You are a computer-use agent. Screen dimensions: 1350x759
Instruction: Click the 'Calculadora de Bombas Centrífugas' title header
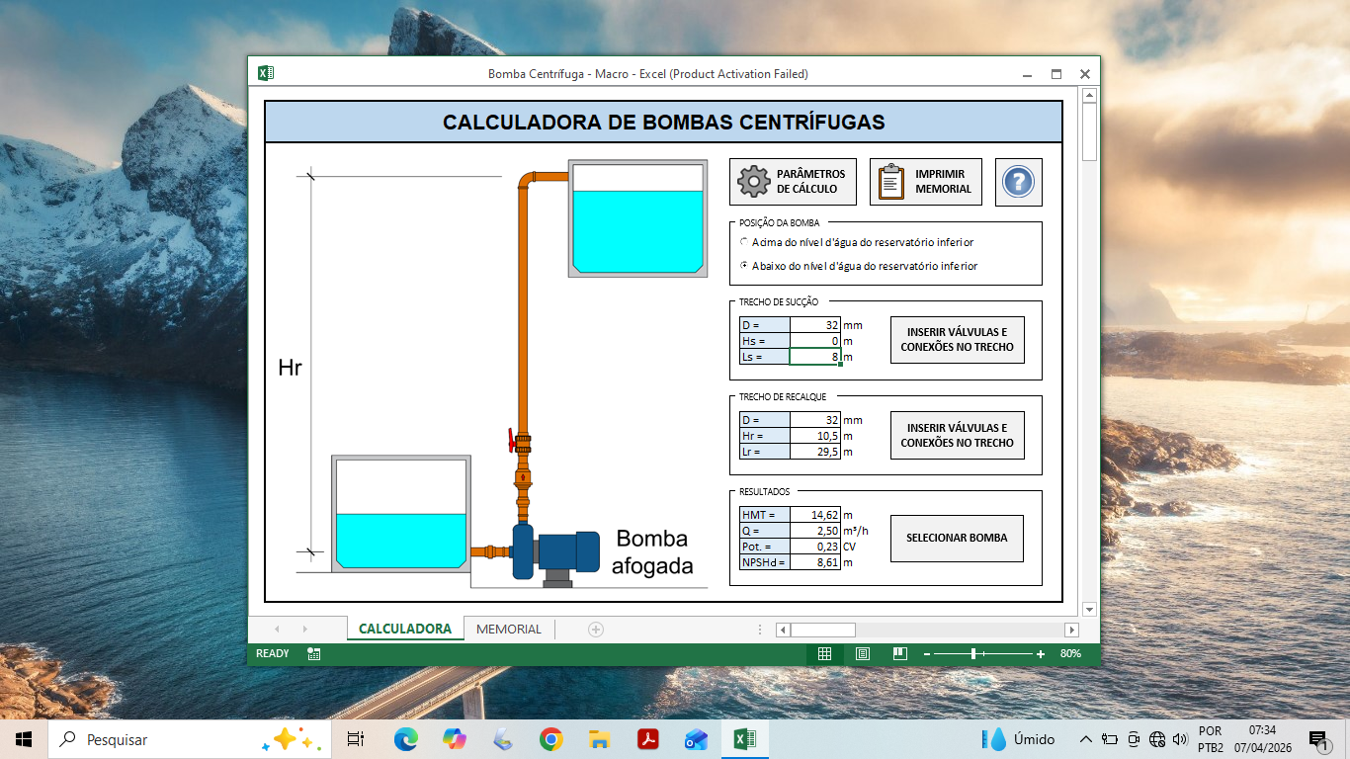click(x=663, y=123)
